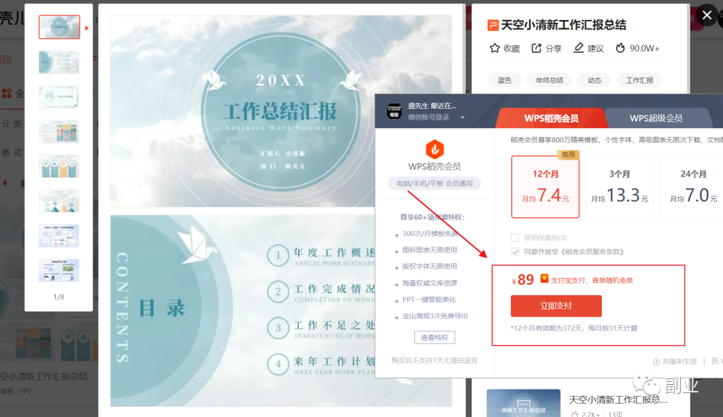Image resolution: width=723 pixels, height=417 pixels.
Task: Click the WPS稻壳会员 hexagon logo
Action: tap(434, 149)
